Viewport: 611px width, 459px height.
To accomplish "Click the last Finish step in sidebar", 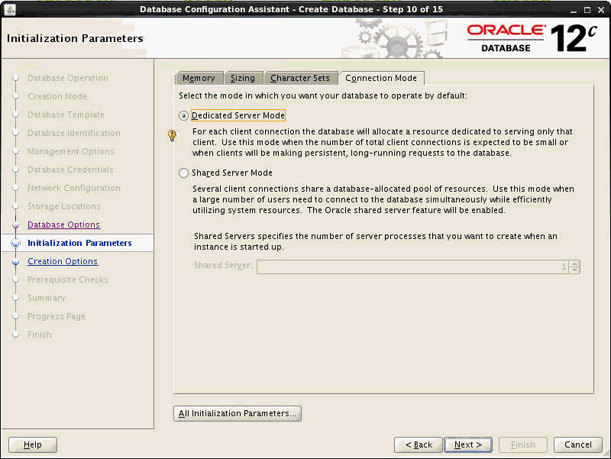I will click(x=40, y=335).
